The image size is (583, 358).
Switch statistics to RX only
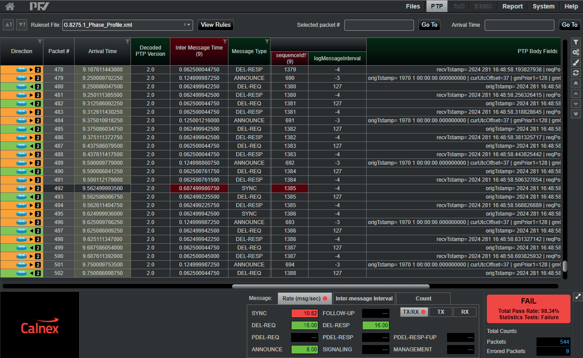(465, 312)
